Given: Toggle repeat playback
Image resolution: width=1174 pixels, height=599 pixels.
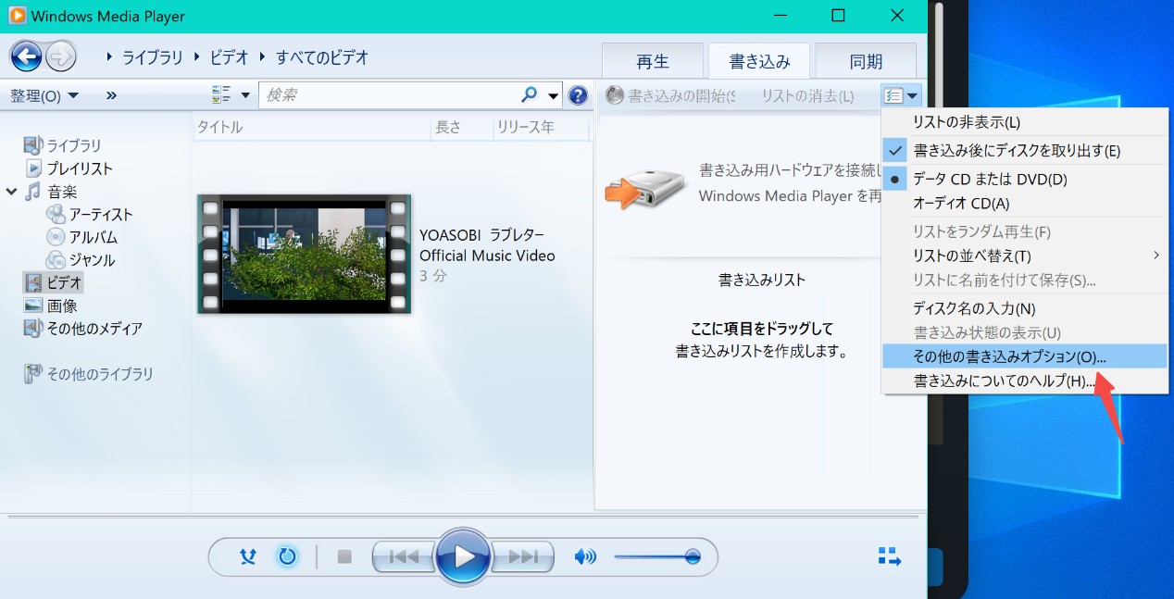Looking at the screenshot, I should click(x=287, y=556).
